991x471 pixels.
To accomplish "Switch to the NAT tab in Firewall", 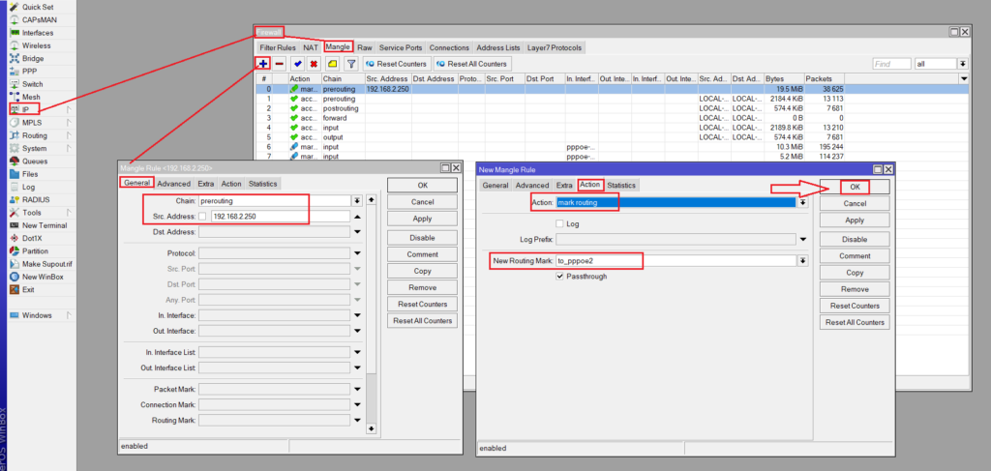I will 310,47.
